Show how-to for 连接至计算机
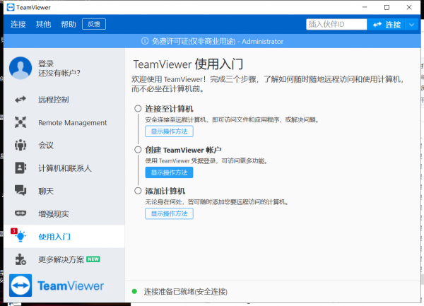This screenshot has width=424, height=306. [170, 131]
